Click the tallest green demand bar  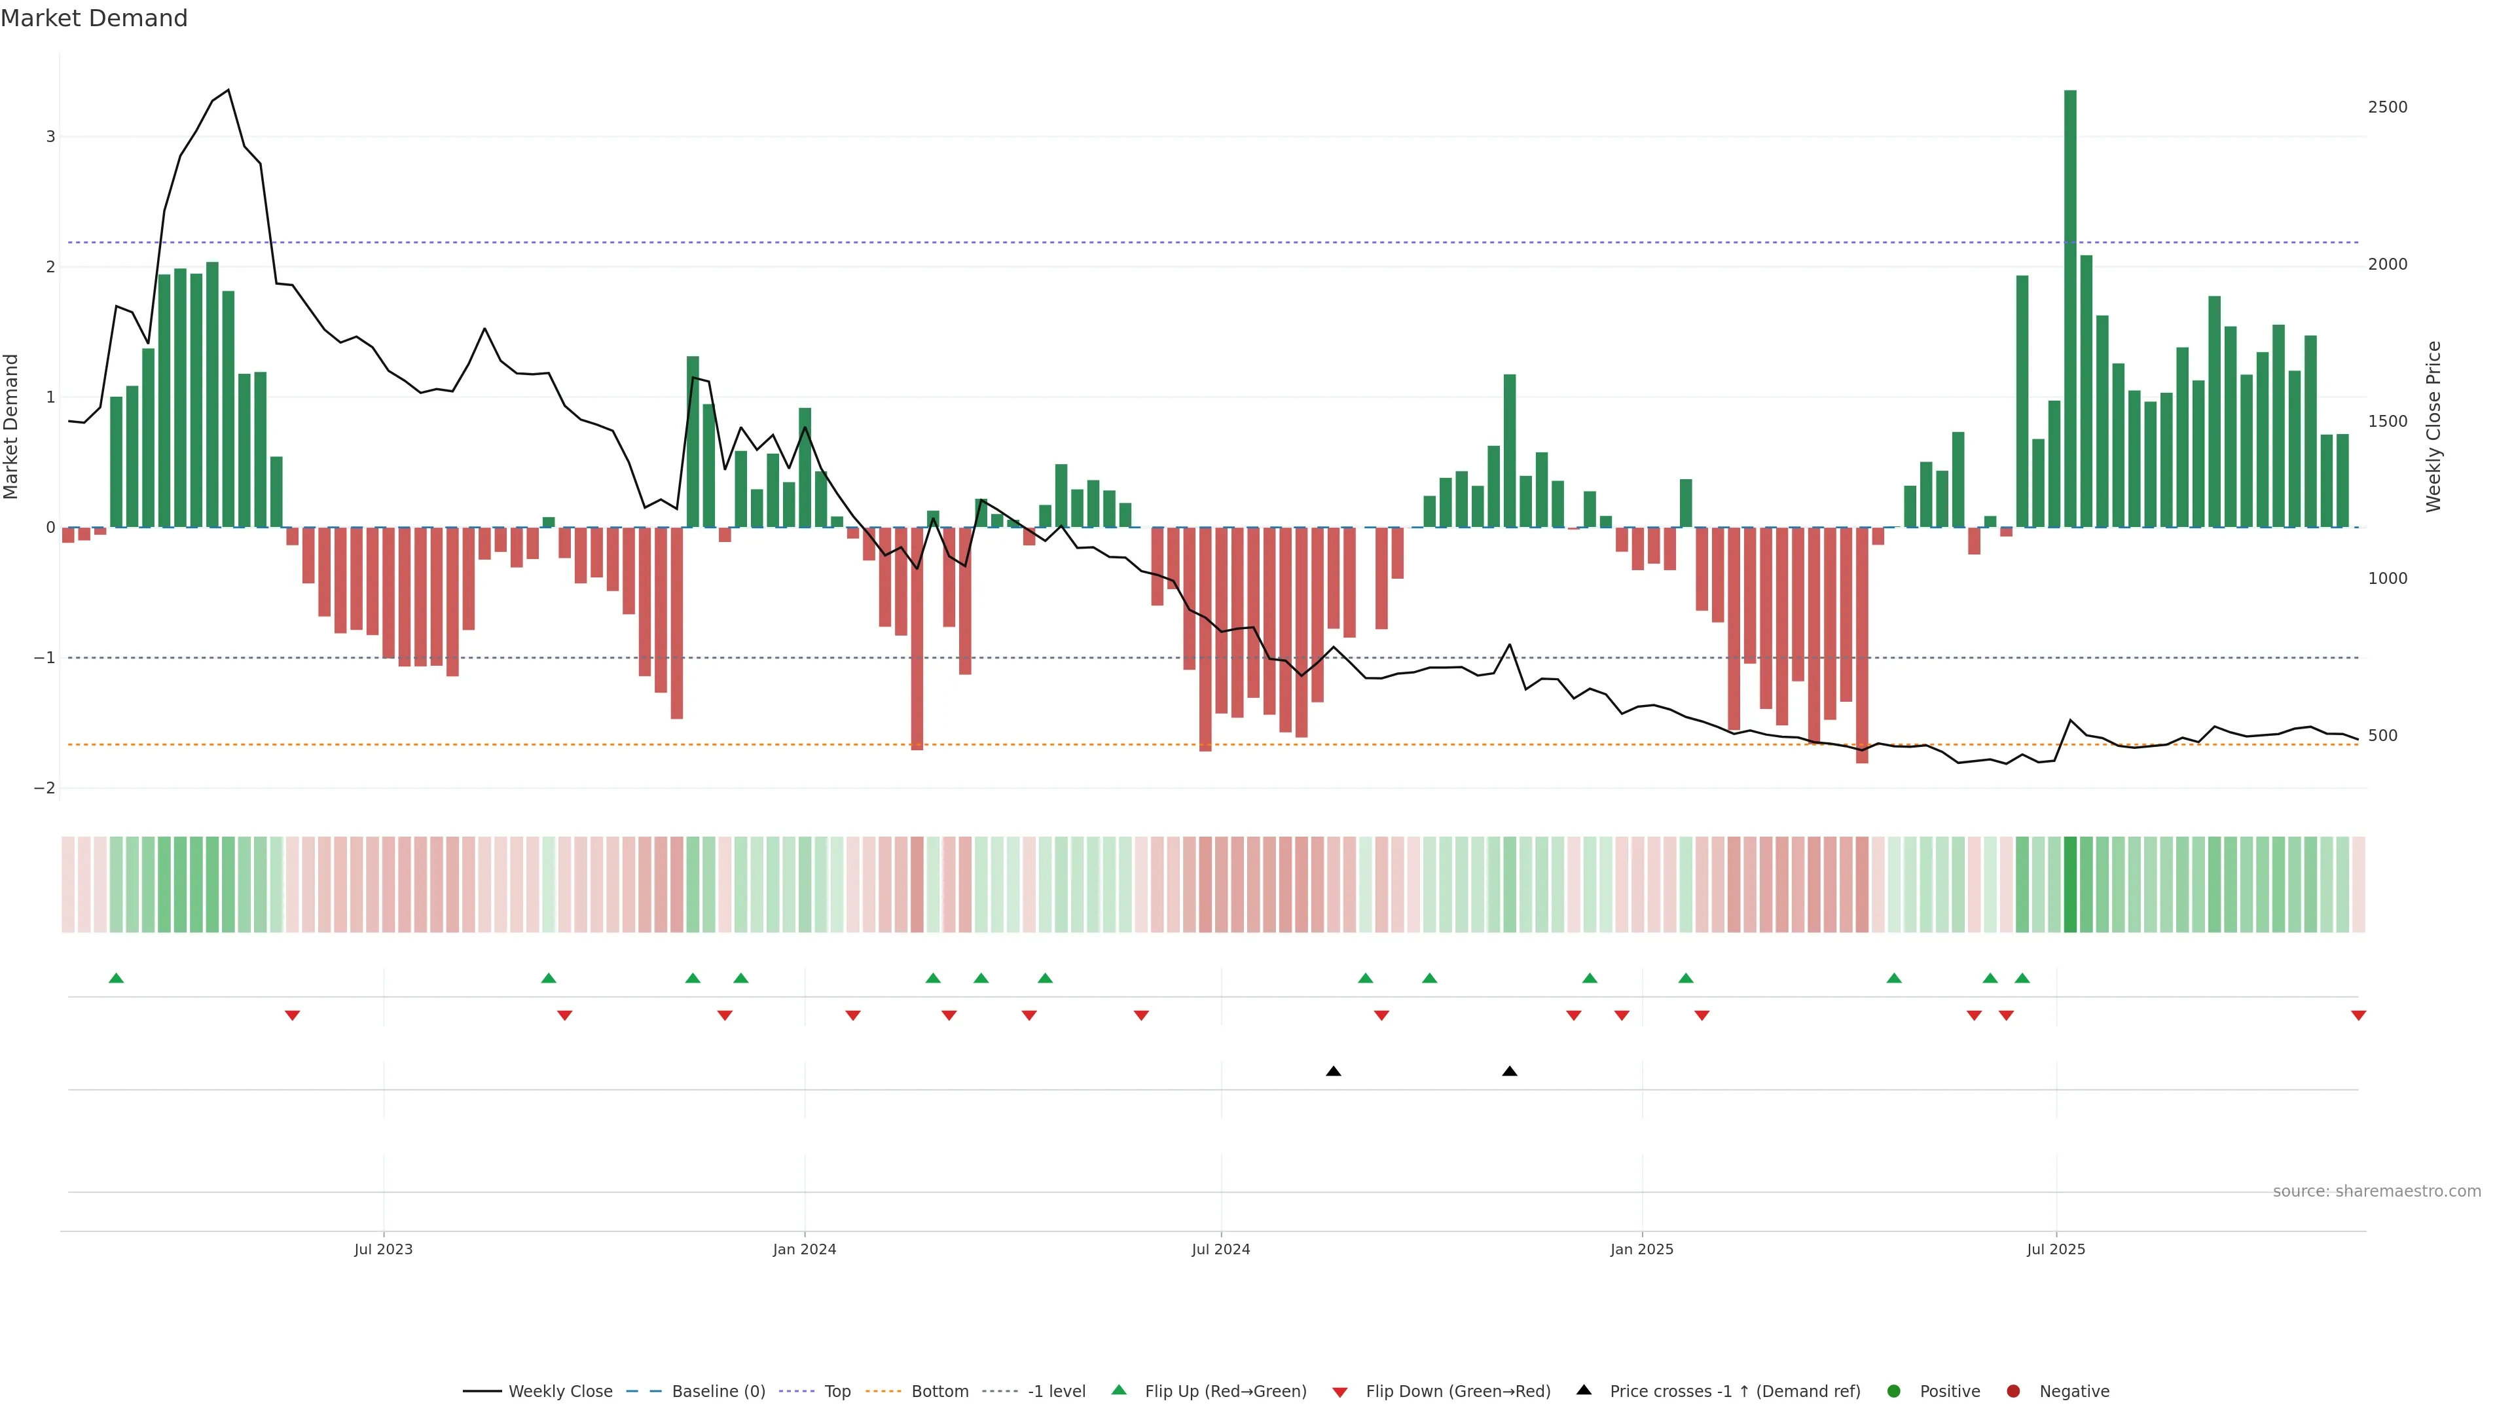(2070, 312)
